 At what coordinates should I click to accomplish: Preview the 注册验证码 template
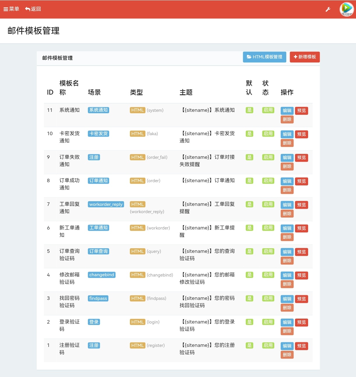tap(301, 346)
